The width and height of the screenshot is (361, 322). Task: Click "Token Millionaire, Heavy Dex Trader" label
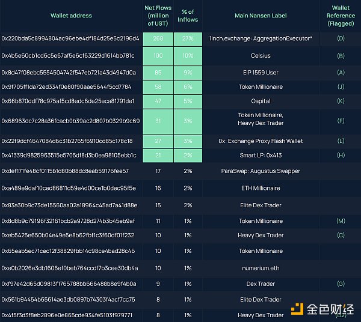tap(261, 119)
